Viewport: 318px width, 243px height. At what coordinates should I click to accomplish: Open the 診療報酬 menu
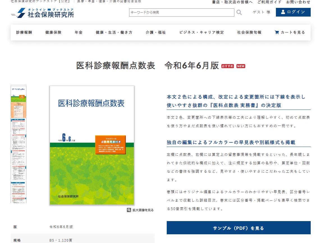(x=24, y=33)
